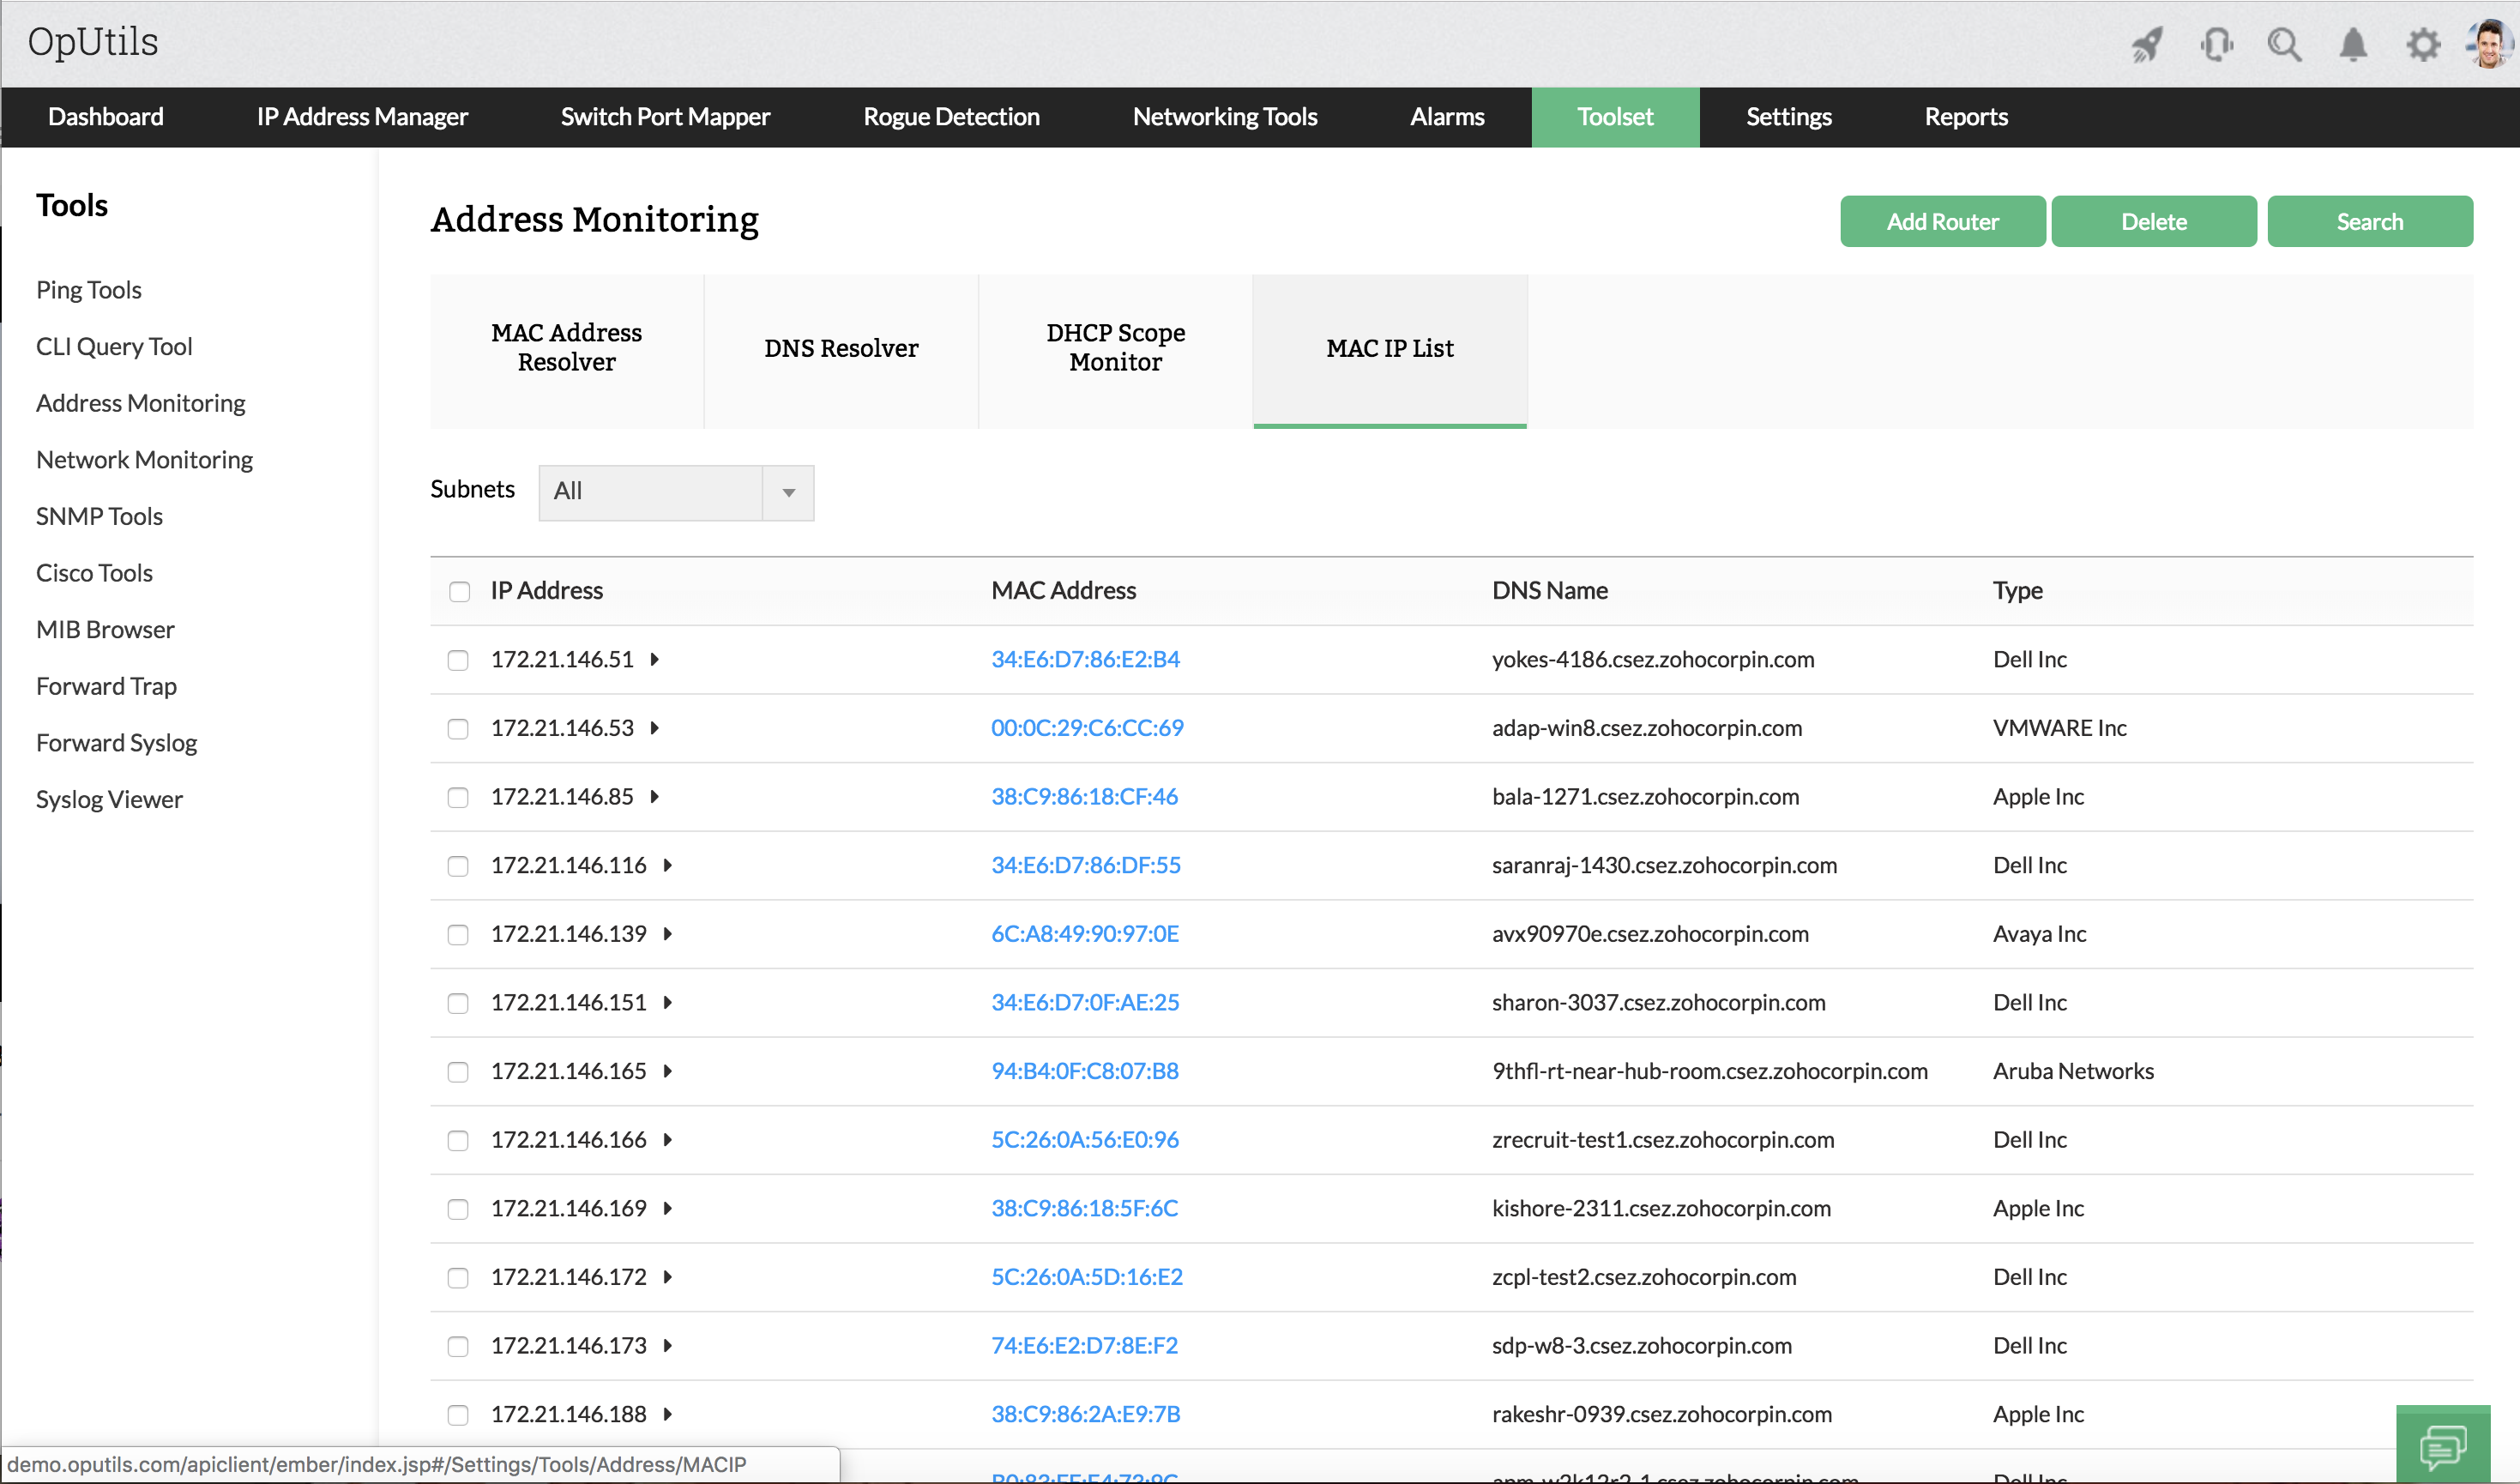Open the bell notifications icon
The height and width of the screenshot is (1484, 2520).
[x=2353, y=44]
